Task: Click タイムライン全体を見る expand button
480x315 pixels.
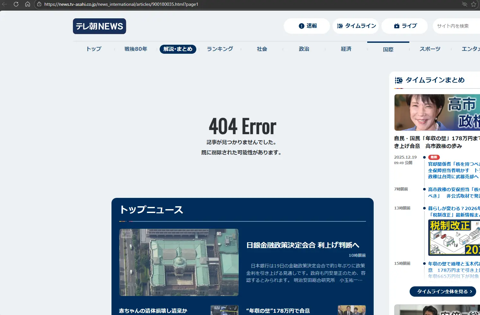Action: click(442, 292)
